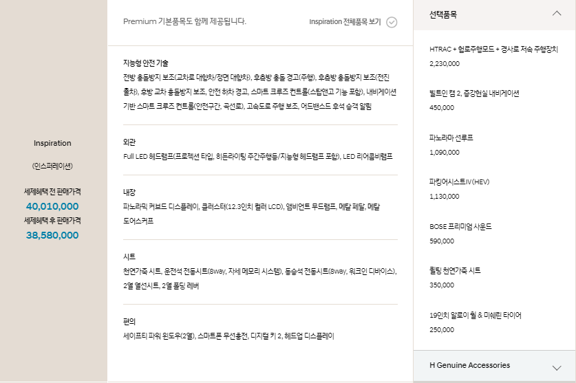
Task: Select 퀼팅 천연가죽 시트 option
Action: [x=455, y=271]
